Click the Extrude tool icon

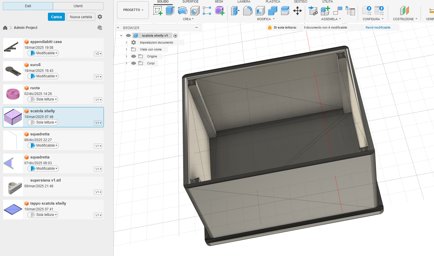pos(170,11)
